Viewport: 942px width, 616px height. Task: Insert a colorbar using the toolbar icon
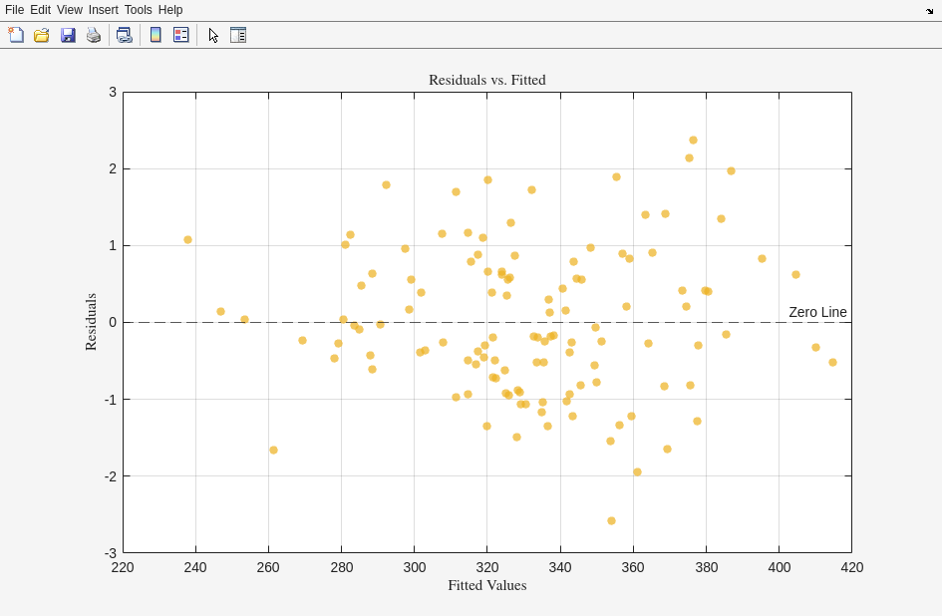156,35
